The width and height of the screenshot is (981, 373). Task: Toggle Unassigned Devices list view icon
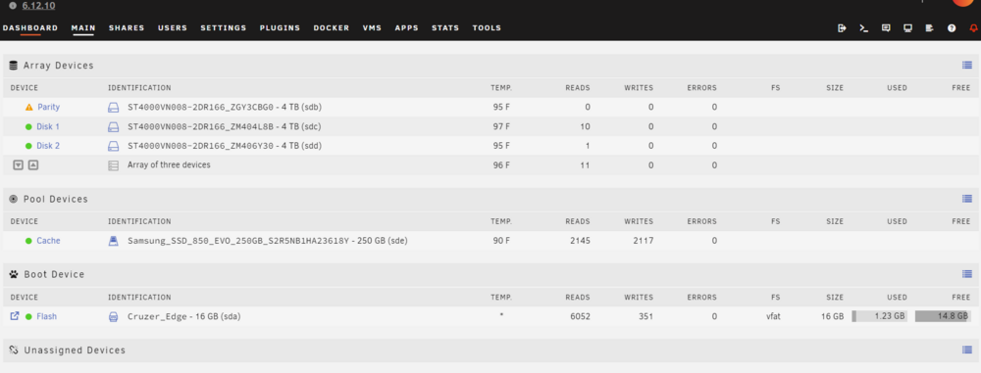[967, 350]
